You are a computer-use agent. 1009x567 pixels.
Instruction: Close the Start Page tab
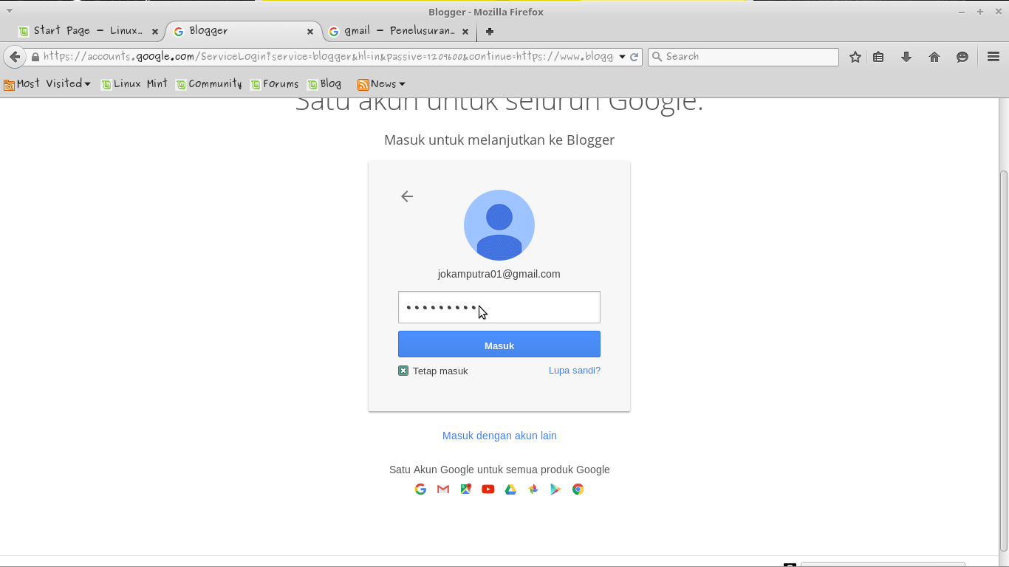155,32
